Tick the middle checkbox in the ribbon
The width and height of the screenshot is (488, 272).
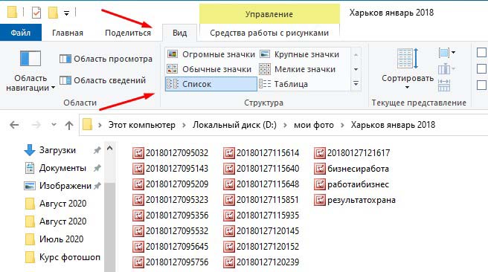(482, 68)
